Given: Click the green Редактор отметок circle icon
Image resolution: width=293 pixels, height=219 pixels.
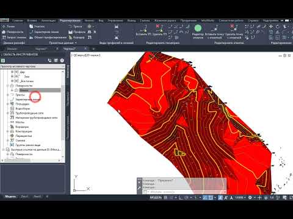Looking at the screenshot, I should pyautogui.click(x=198, y=28).
